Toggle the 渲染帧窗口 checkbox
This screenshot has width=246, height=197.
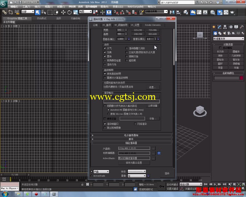pyautogui.click(x=105, y=124)
